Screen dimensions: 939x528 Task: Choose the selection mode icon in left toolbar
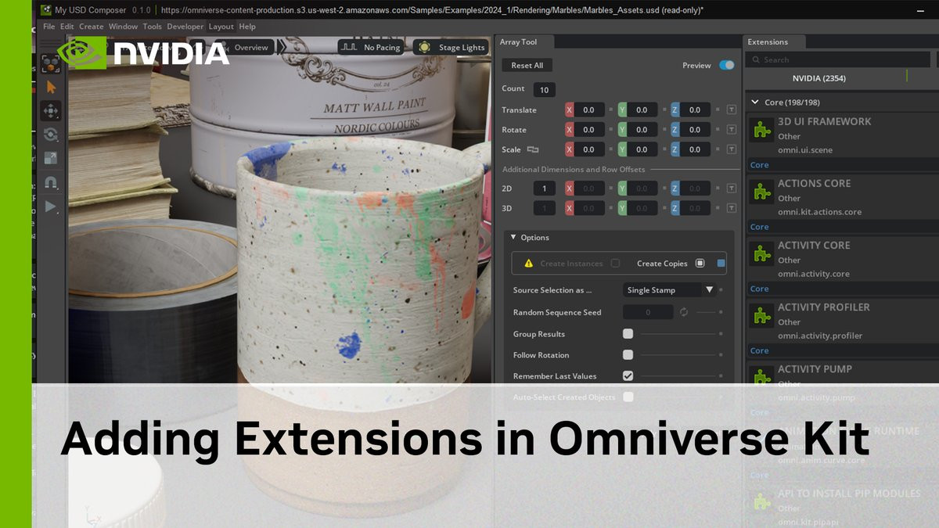(x=51, y=63)
